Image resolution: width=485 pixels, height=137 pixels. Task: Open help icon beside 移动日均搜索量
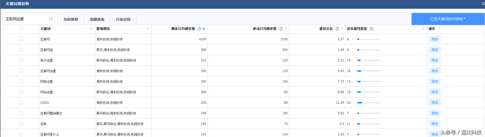(x=281, y=29)
